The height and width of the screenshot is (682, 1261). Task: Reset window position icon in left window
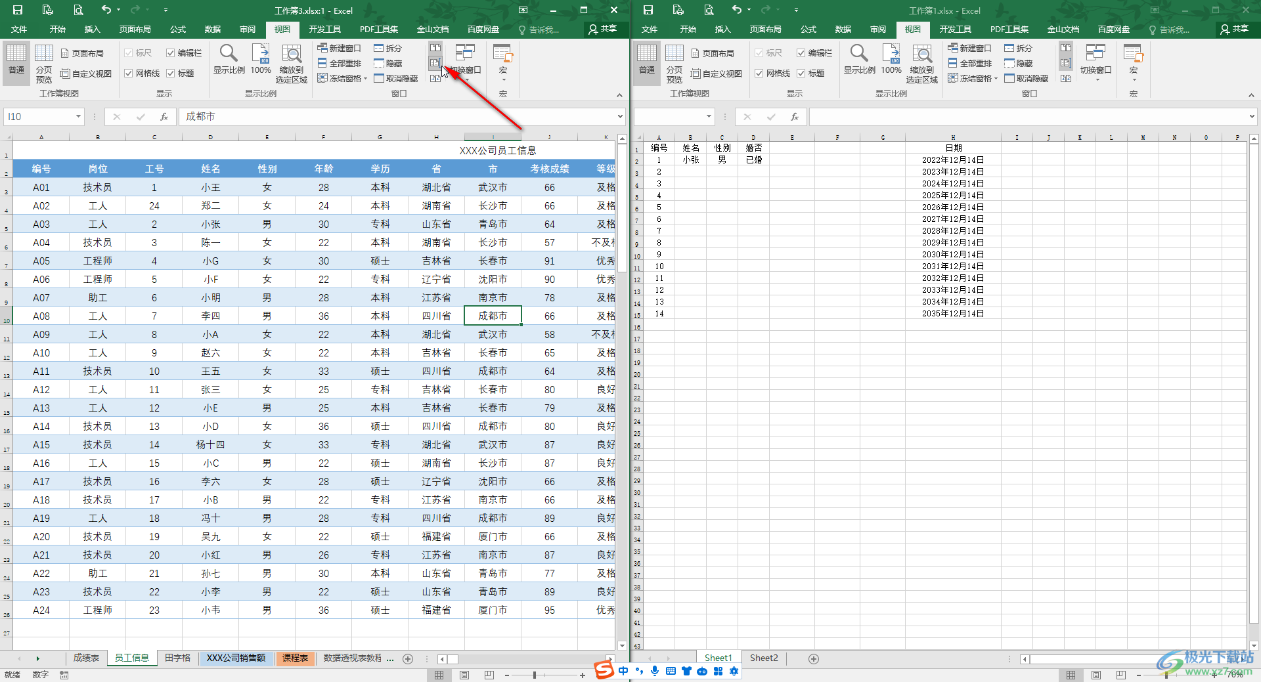(x=435, y=78)
